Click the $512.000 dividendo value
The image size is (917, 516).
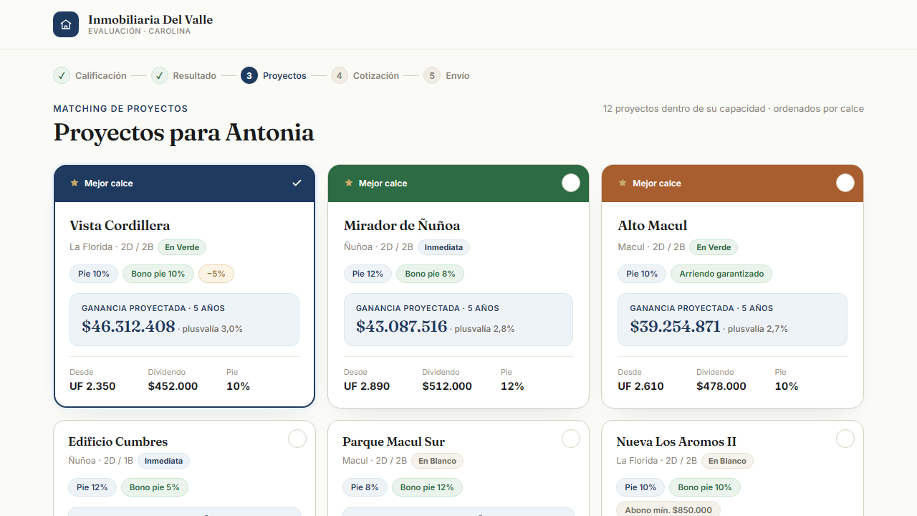tap(447, 386)
